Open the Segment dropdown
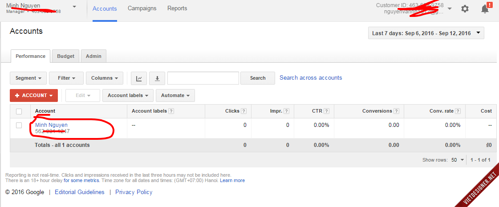Screen dimensions: 499x207 point(28,78)
